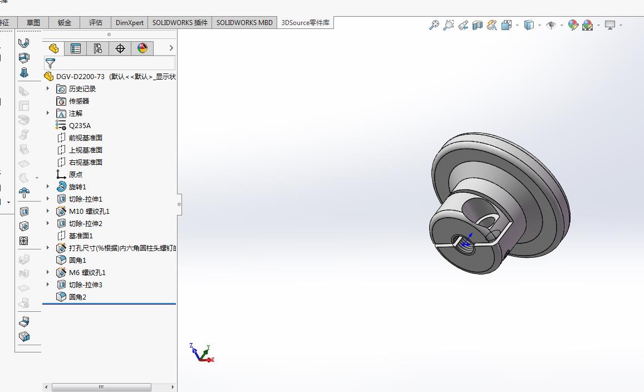Switch to the 钣金 (Sheet Metal) tab
Viewport: 644px width, 392px height.
click(65, 23)
